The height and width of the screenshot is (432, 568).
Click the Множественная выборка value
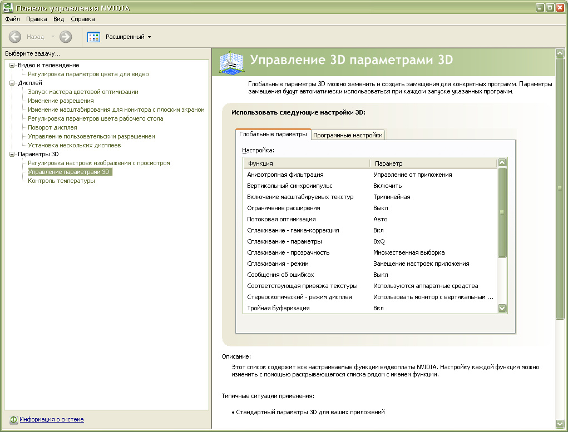pos(409,253)
